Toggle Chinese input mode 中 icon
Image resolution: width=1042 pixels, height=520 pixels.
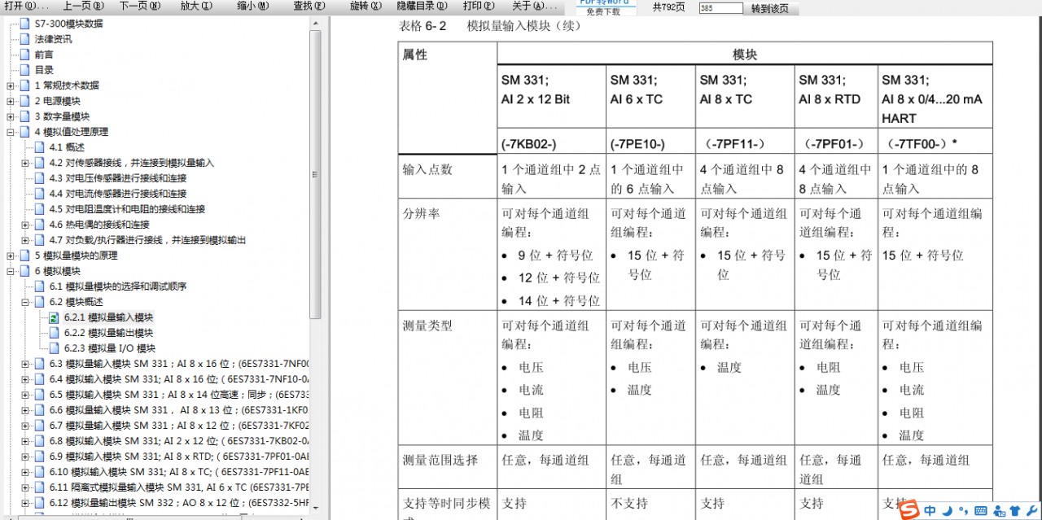[x=930, y=511]
